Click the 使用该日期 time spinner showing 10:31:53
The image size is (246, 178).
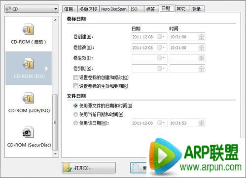(201, 123)
